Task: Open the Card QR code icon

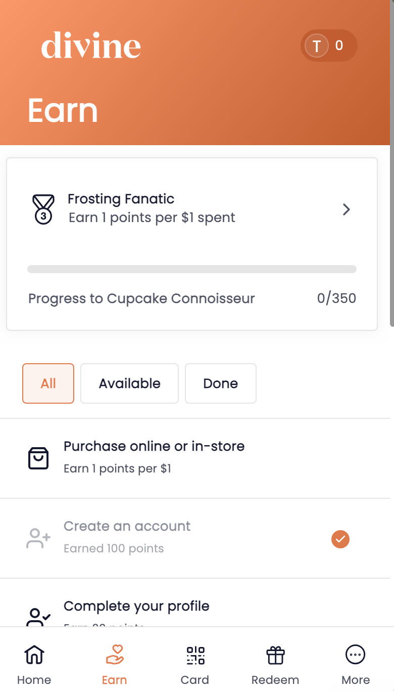Action: [195, 655]
